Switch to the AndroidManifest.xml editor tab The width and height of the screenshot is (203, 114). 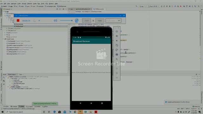[x=83, y=9]
